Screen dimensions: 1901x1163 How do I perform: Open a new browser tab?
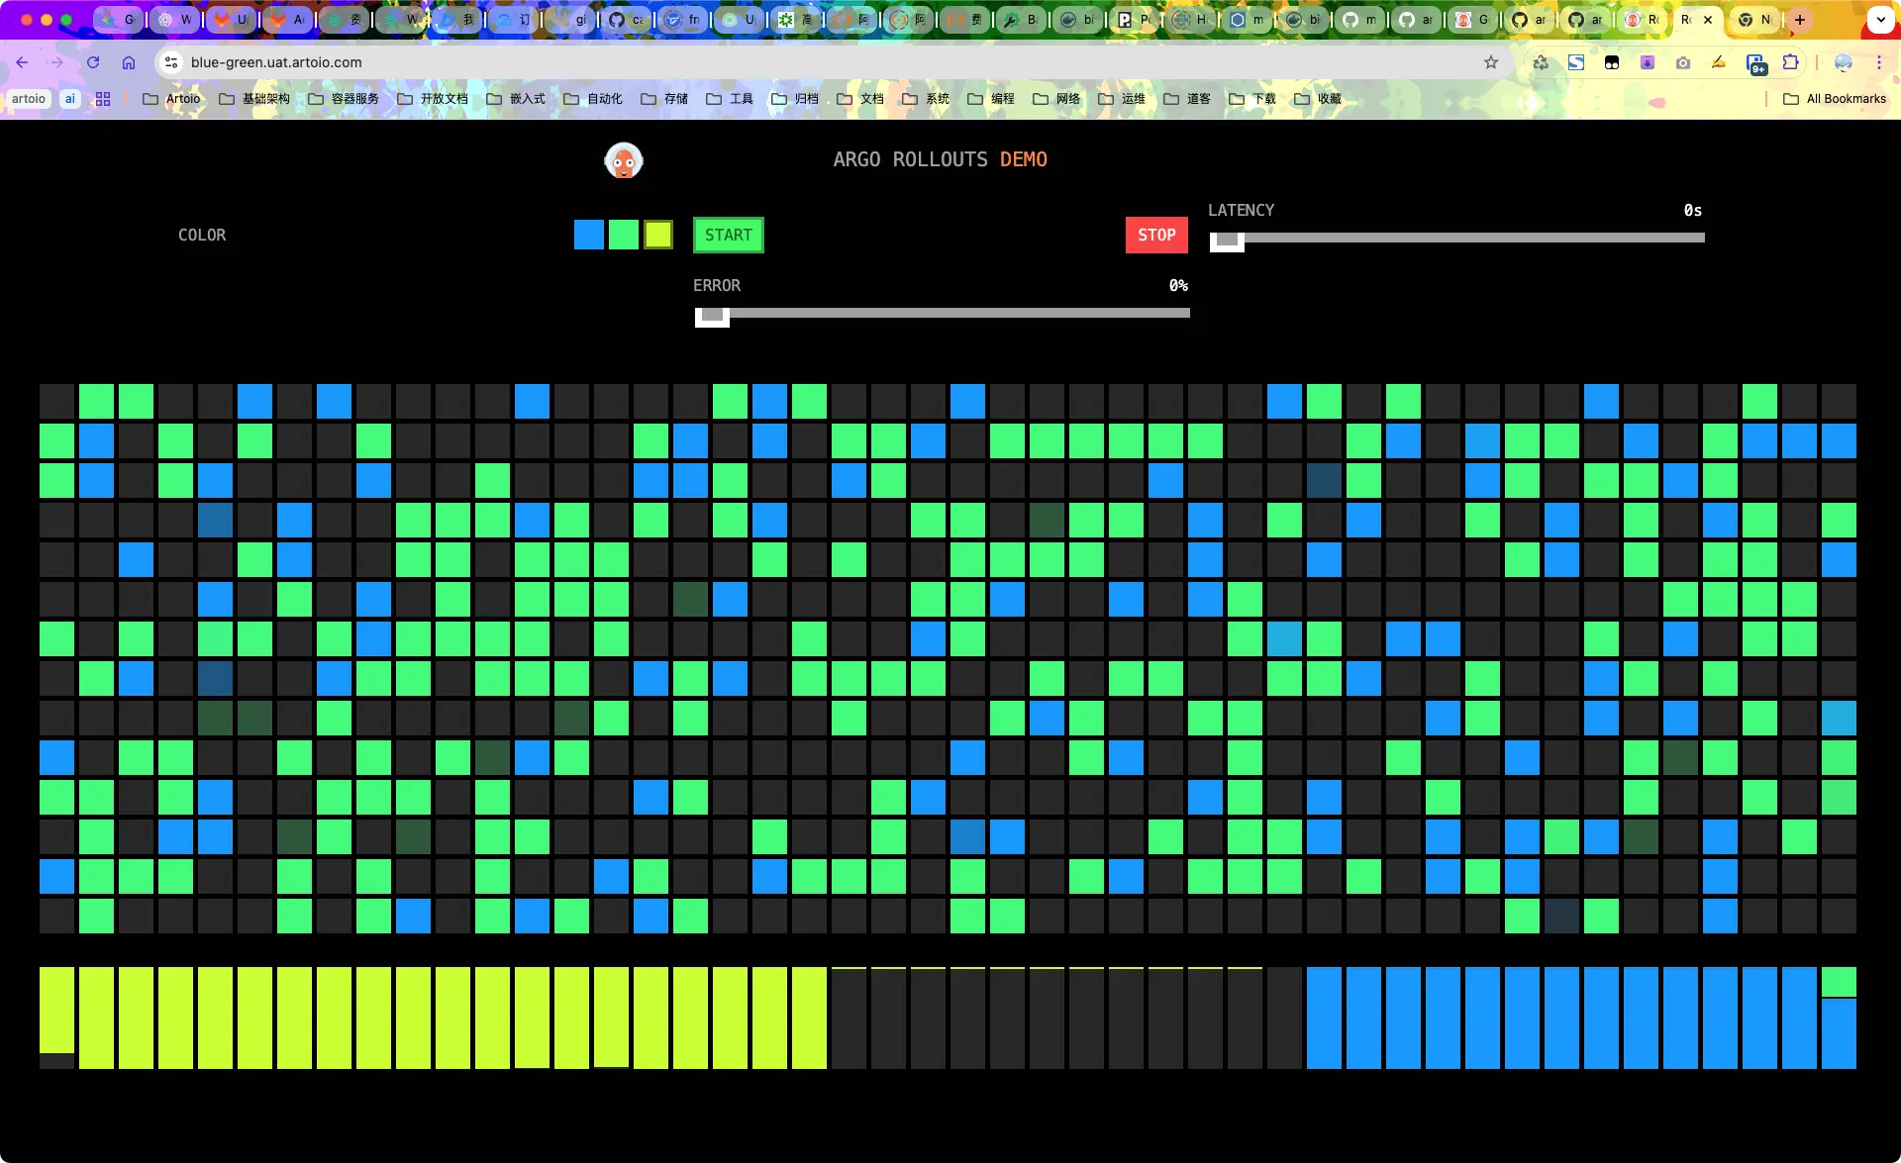pyautogui.click(x=1800, y=20)
